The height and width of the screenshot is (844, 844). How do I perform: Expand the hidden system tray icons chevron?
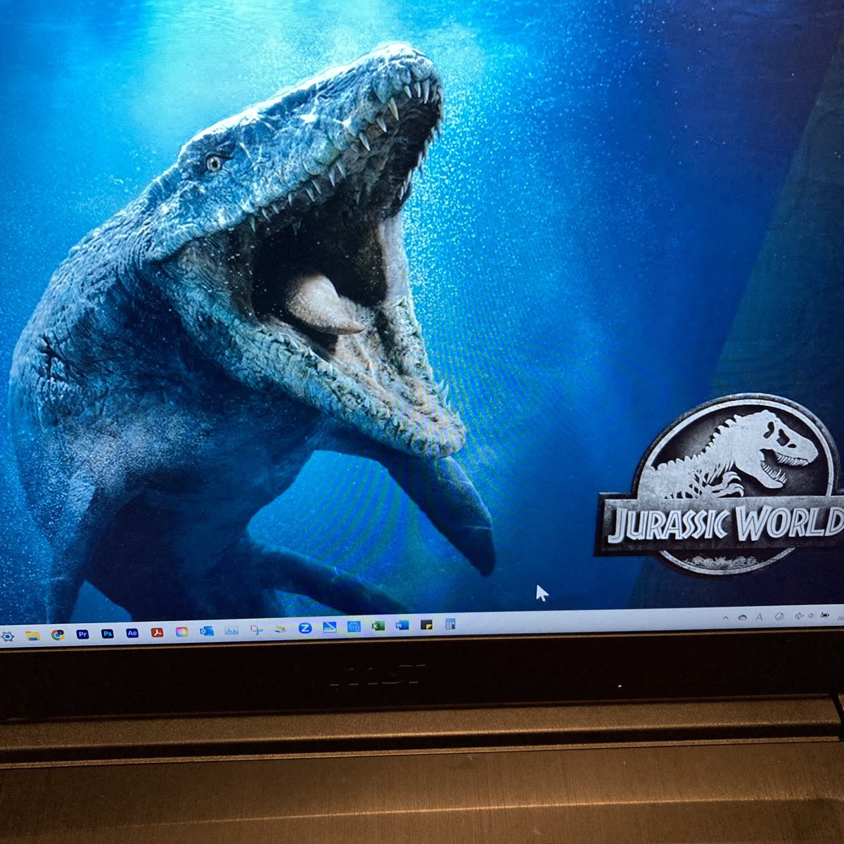pyautogui.click(x=725, y=618)
